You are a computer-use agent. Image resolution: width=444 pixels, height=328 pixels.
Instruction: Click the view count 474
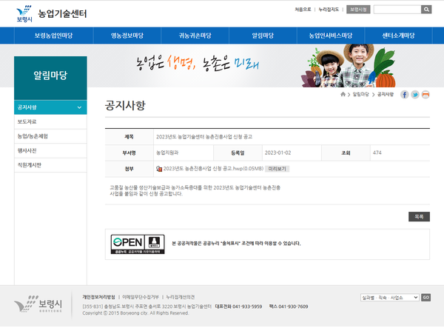[377, 153]
